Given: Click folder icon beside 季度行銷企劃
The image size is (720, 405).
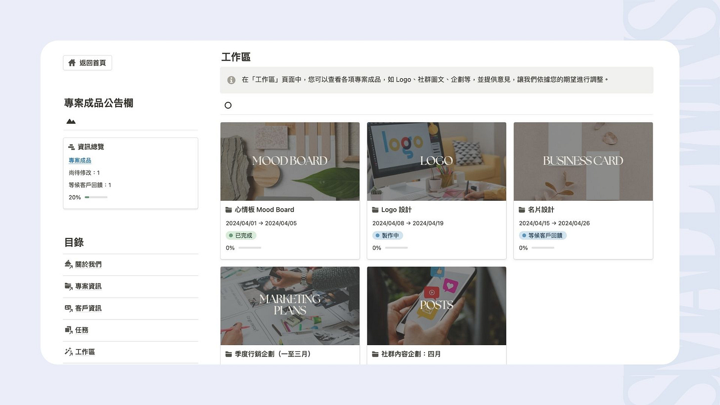Looking at the screenshot, I should (x=228, y=354).
